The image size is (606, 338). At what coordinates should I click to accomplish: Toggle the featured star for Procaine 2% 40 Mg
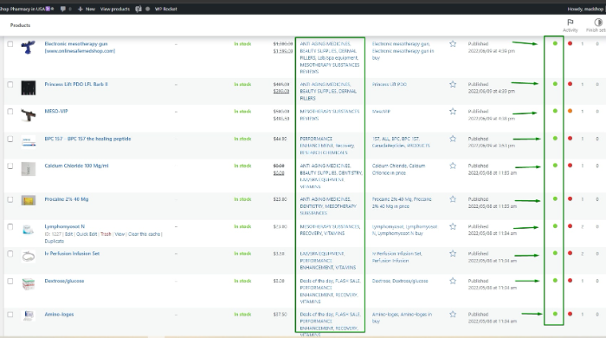(x=453, y=199)
